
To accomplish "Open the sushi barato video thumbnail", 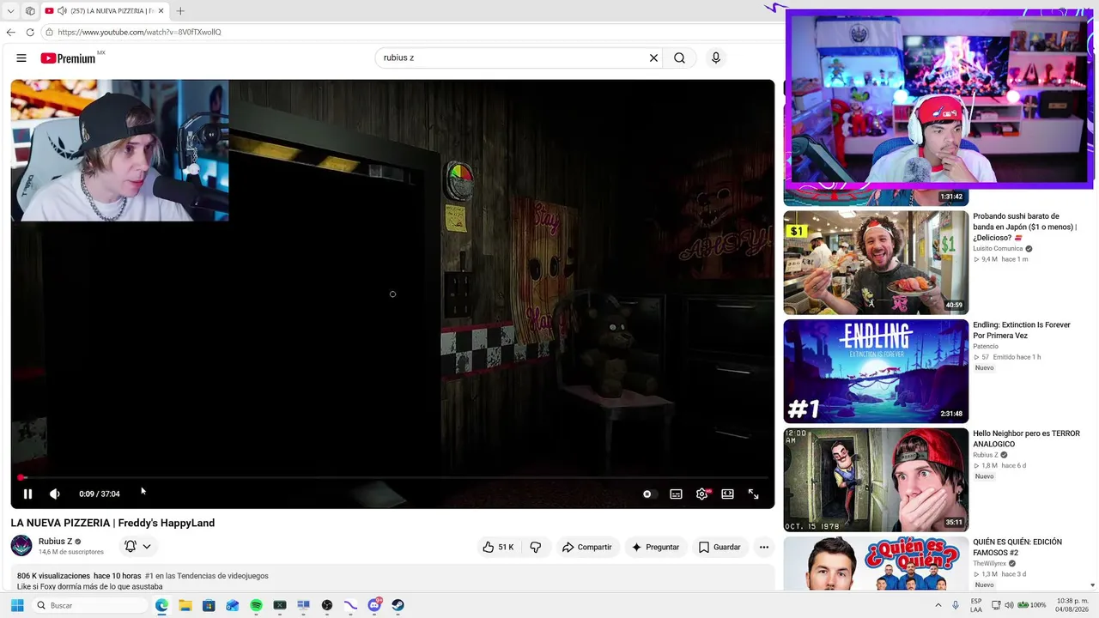I will tap(876, 263).
